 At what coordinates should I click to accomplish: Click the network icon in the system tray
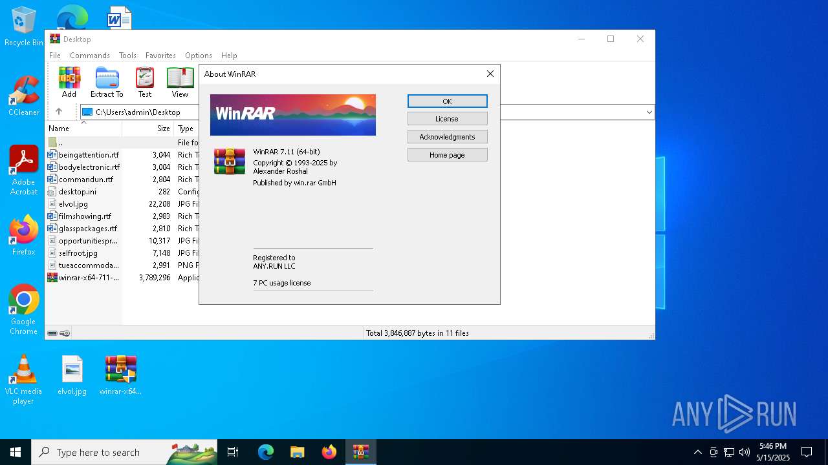729,452
